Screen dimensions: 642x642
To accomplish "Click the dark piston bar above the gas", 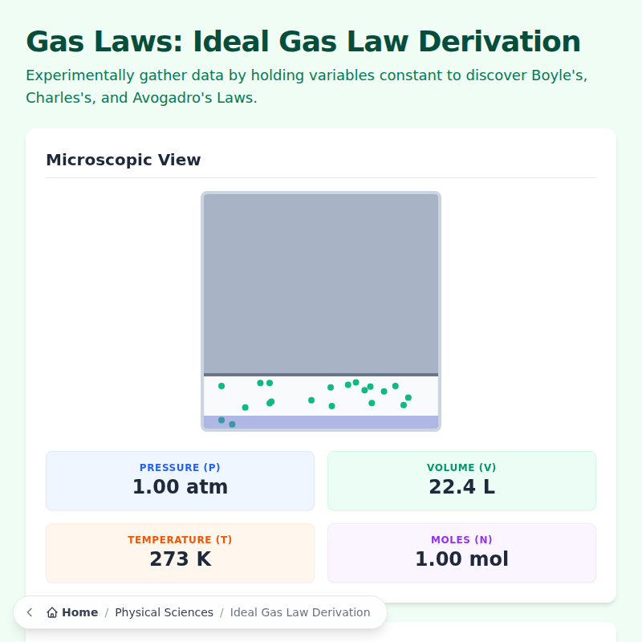I will point(321,374).
